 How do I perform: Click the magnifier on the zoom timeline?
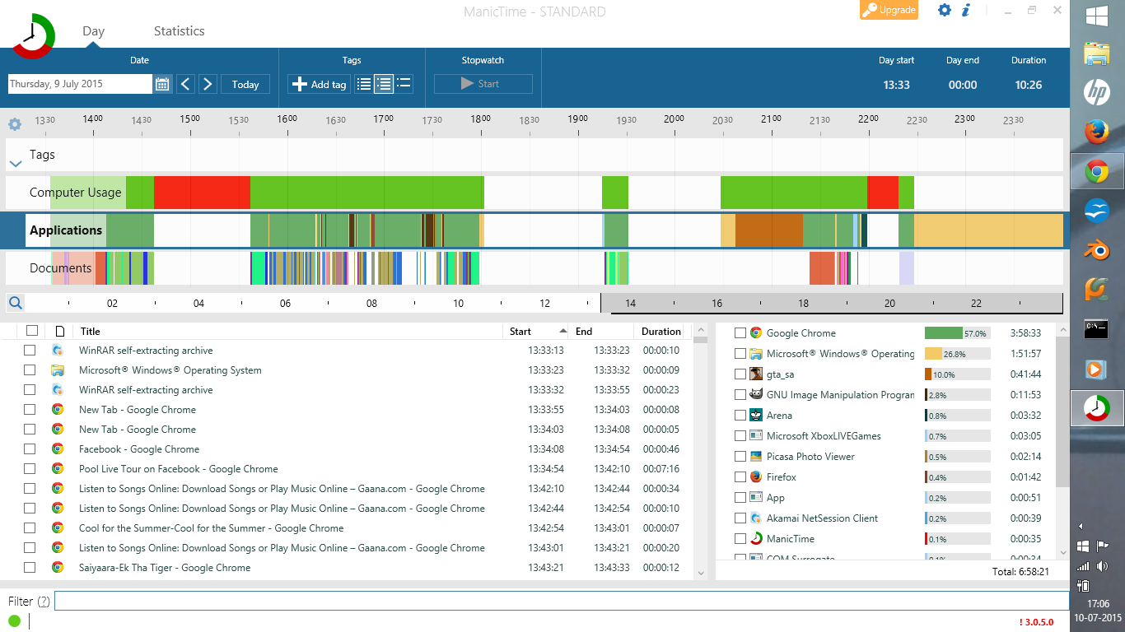point(15,303)
